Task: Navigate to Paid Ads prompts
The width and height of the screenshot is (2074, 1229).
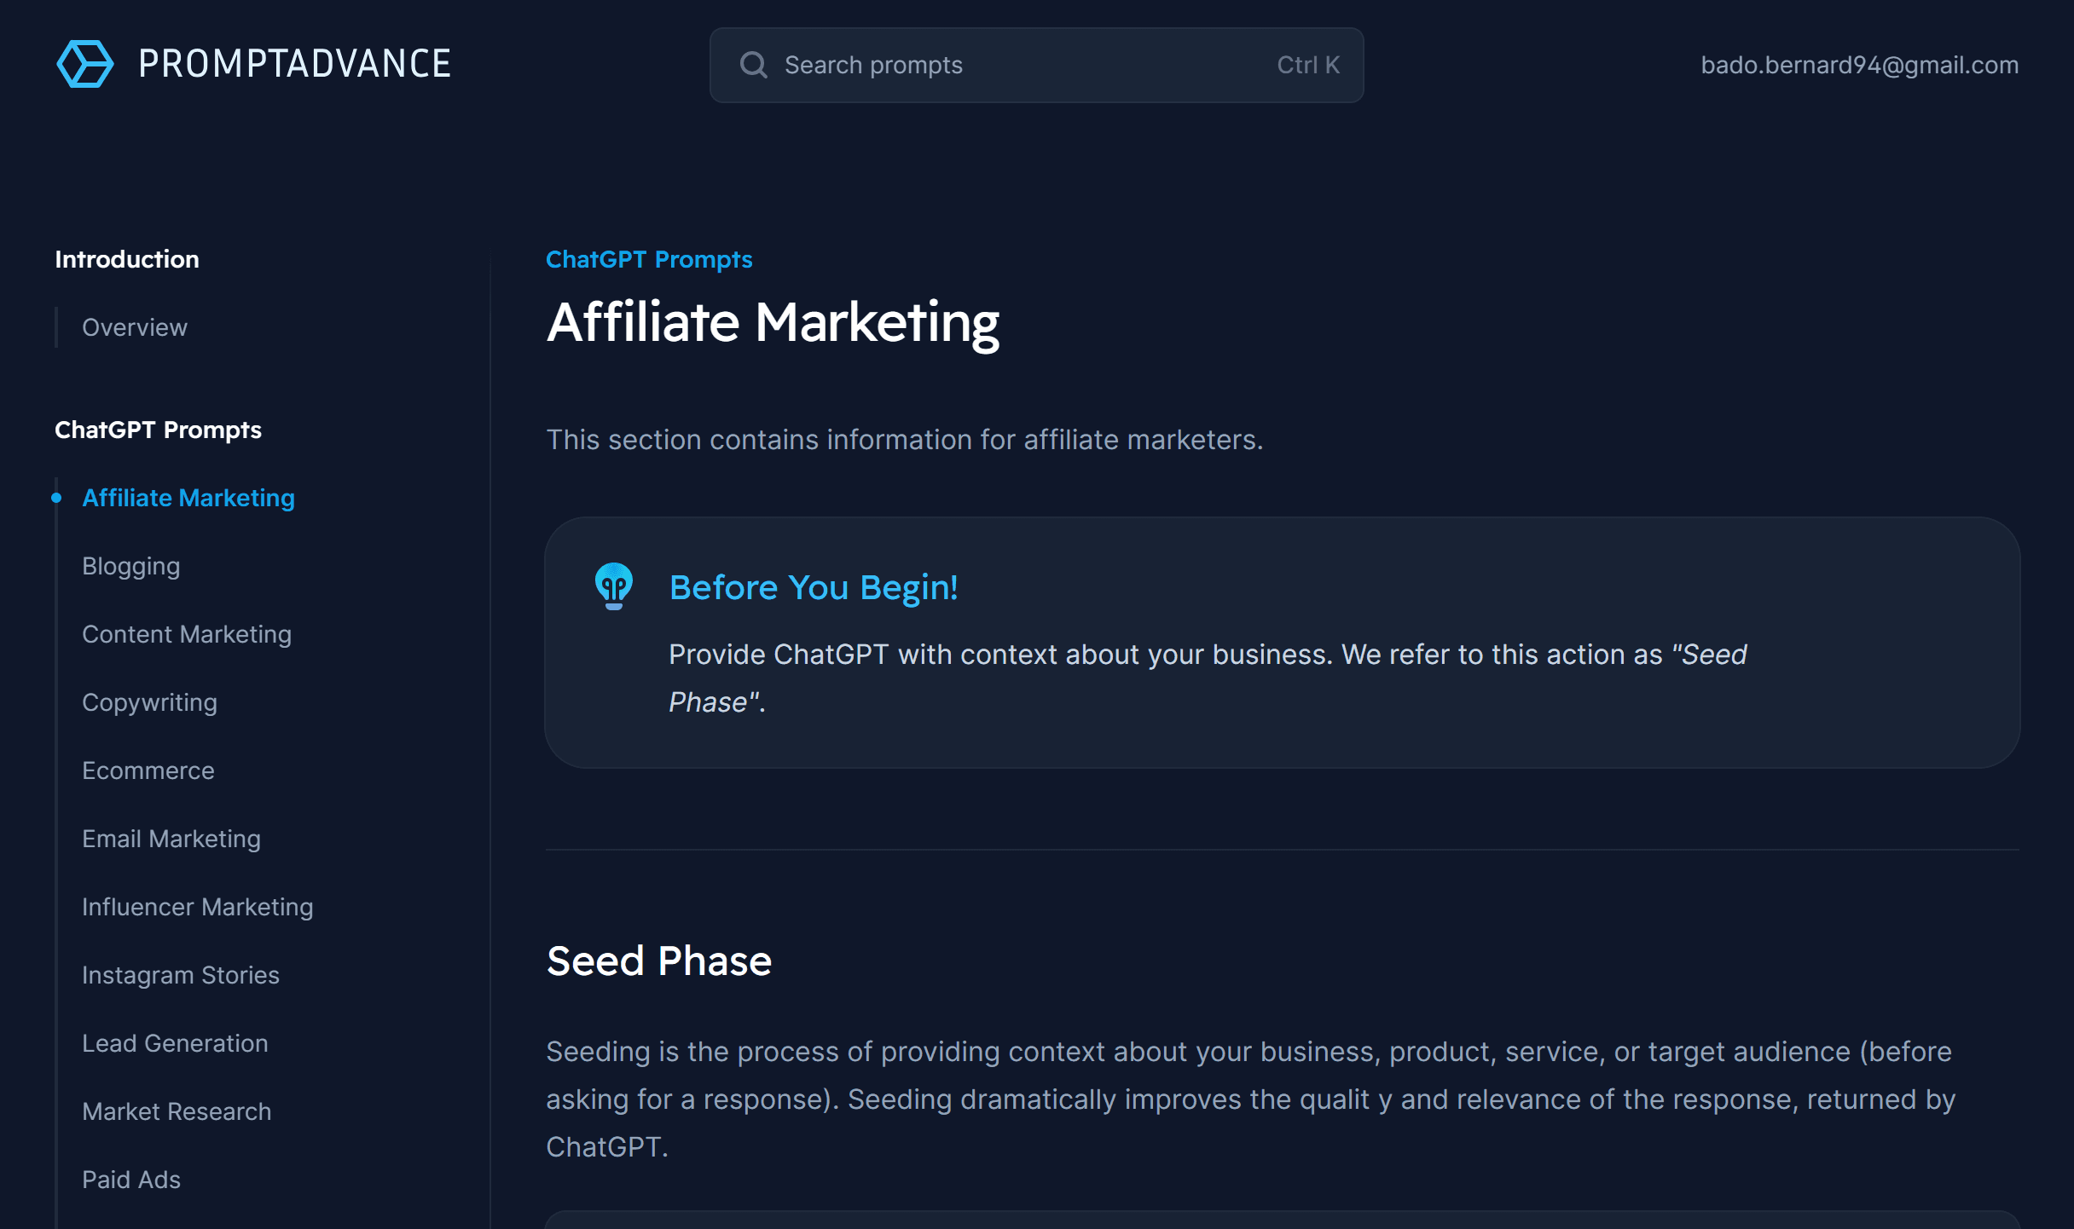Action: pyautogui.click(x=131, y=1180)
